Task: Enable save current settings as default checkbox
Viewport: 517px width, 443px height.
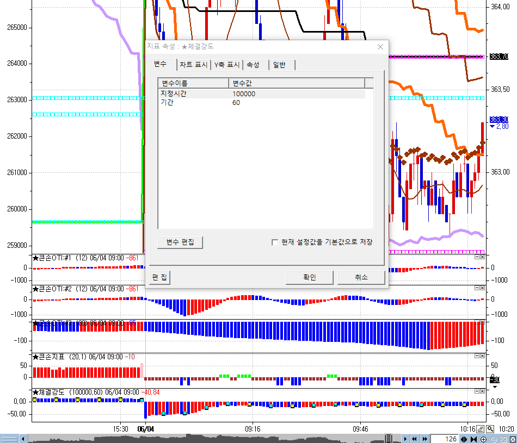Action: (x=275, y=242)
